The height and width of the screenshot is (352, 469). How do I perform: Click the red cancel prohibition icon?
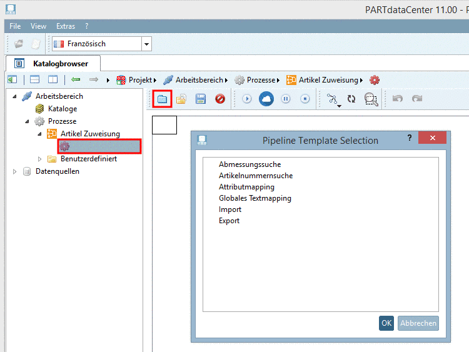(x=220, y=99)
